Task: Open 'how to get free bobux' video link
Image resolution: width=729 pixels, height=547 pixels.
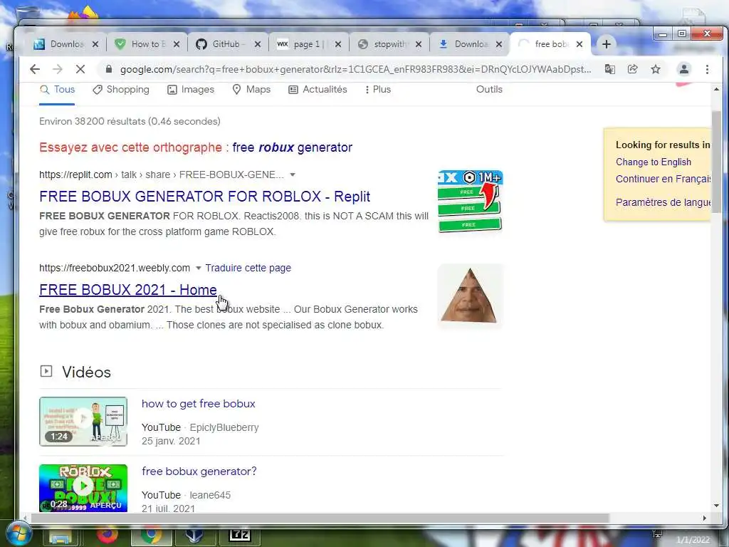Action: [x=199, y=404]
